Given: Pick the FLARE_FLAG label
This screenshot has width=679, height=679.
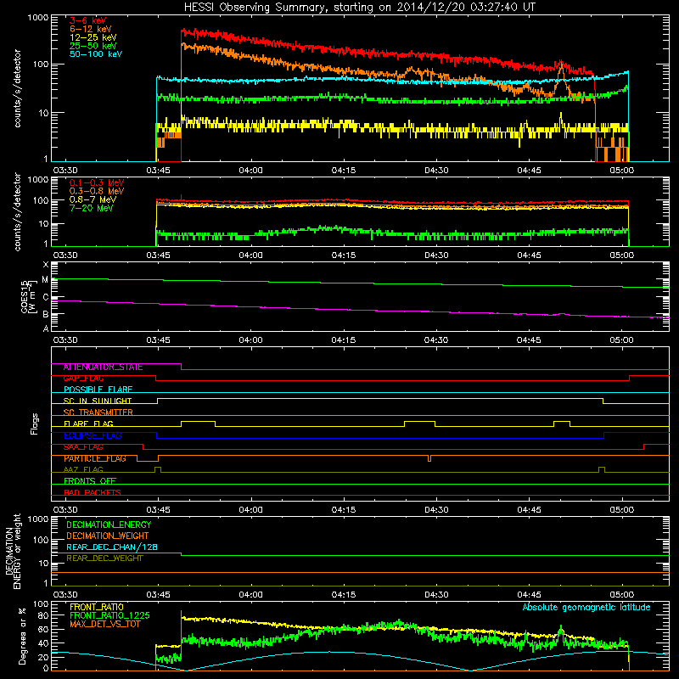Looking at the screenshot, I should coord(88,424).
